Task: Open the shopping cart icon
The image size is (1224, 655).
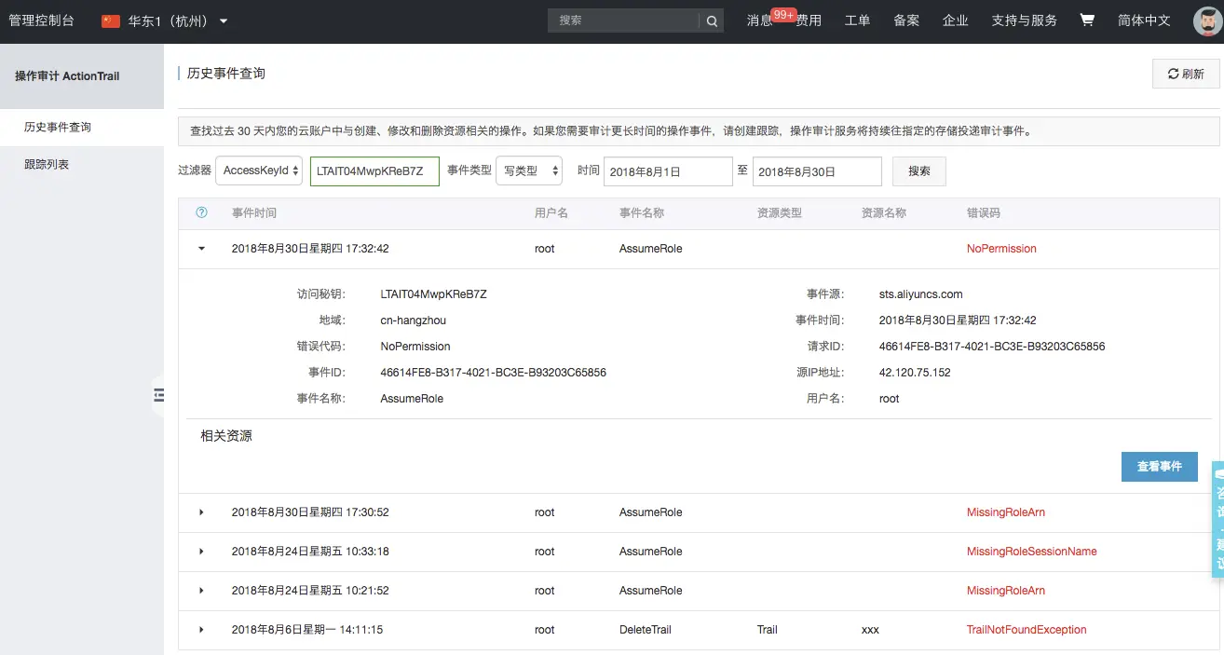Action: [x=1087, y=20]
